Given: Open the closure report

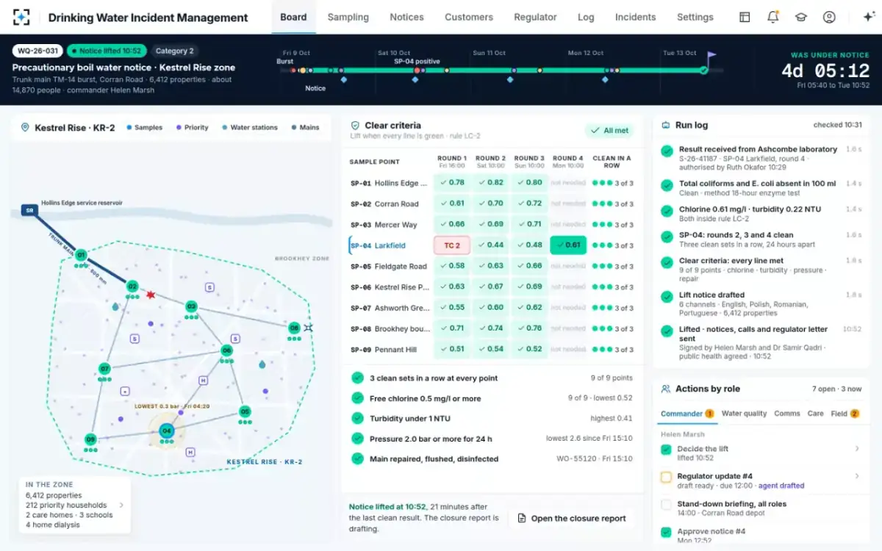Looking at the screenshot, I should (571, 518).
